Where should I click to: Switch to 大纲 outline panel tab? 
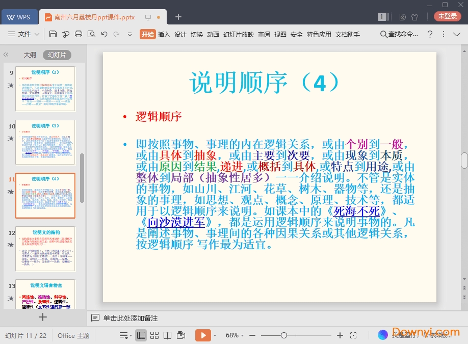click(30, 55)
